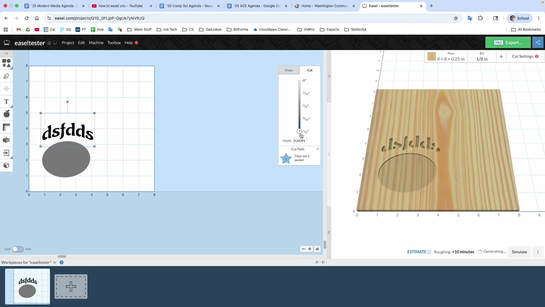This screenshot has width=545, height=307.
Task: Zoom in canvas with plus button
Action: [310, 249]
